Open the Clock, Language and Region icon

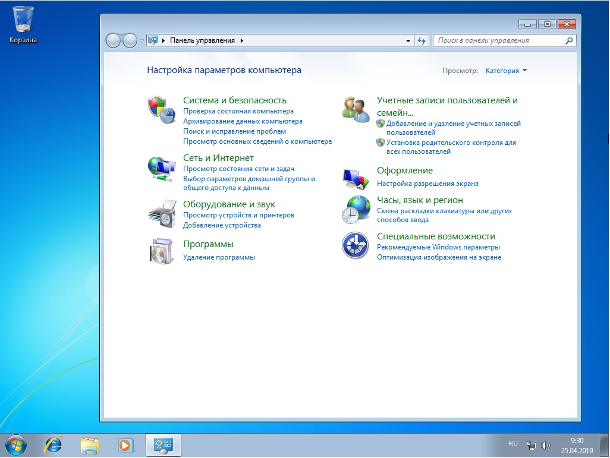click(356, 209)
